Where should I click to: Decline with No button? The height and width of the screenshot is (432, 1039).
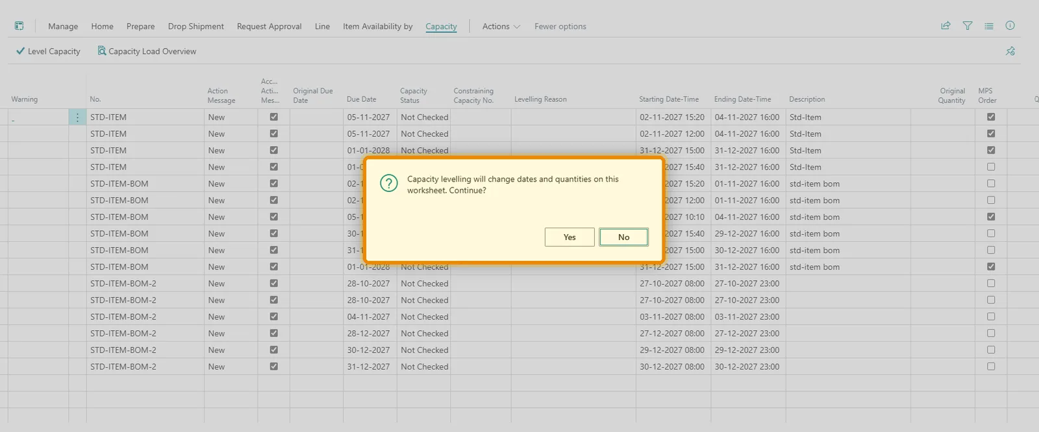coord(624,237)
